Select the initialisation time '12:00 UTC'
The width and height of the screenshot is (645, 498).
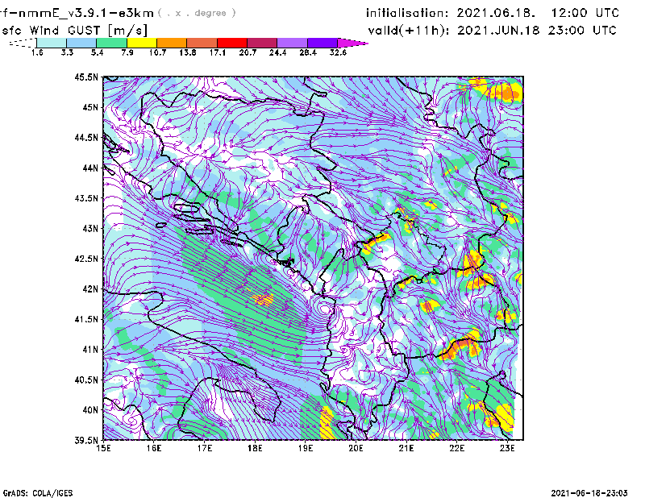point(585,13)
